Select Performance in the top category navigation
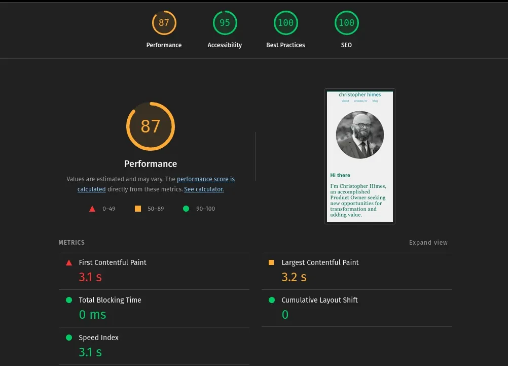 coord(164,45)
